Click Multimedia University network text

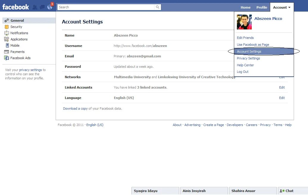tap(132, 77)
